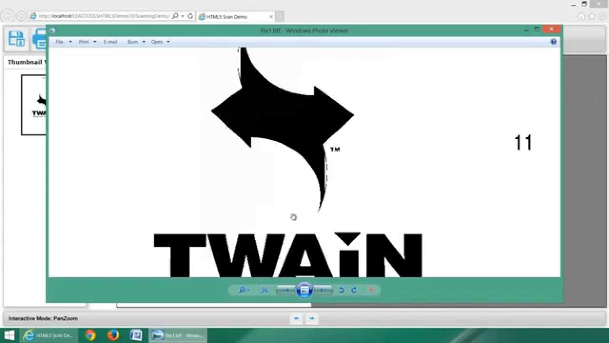Click the save icon in Scan Demo

[17, 39]
